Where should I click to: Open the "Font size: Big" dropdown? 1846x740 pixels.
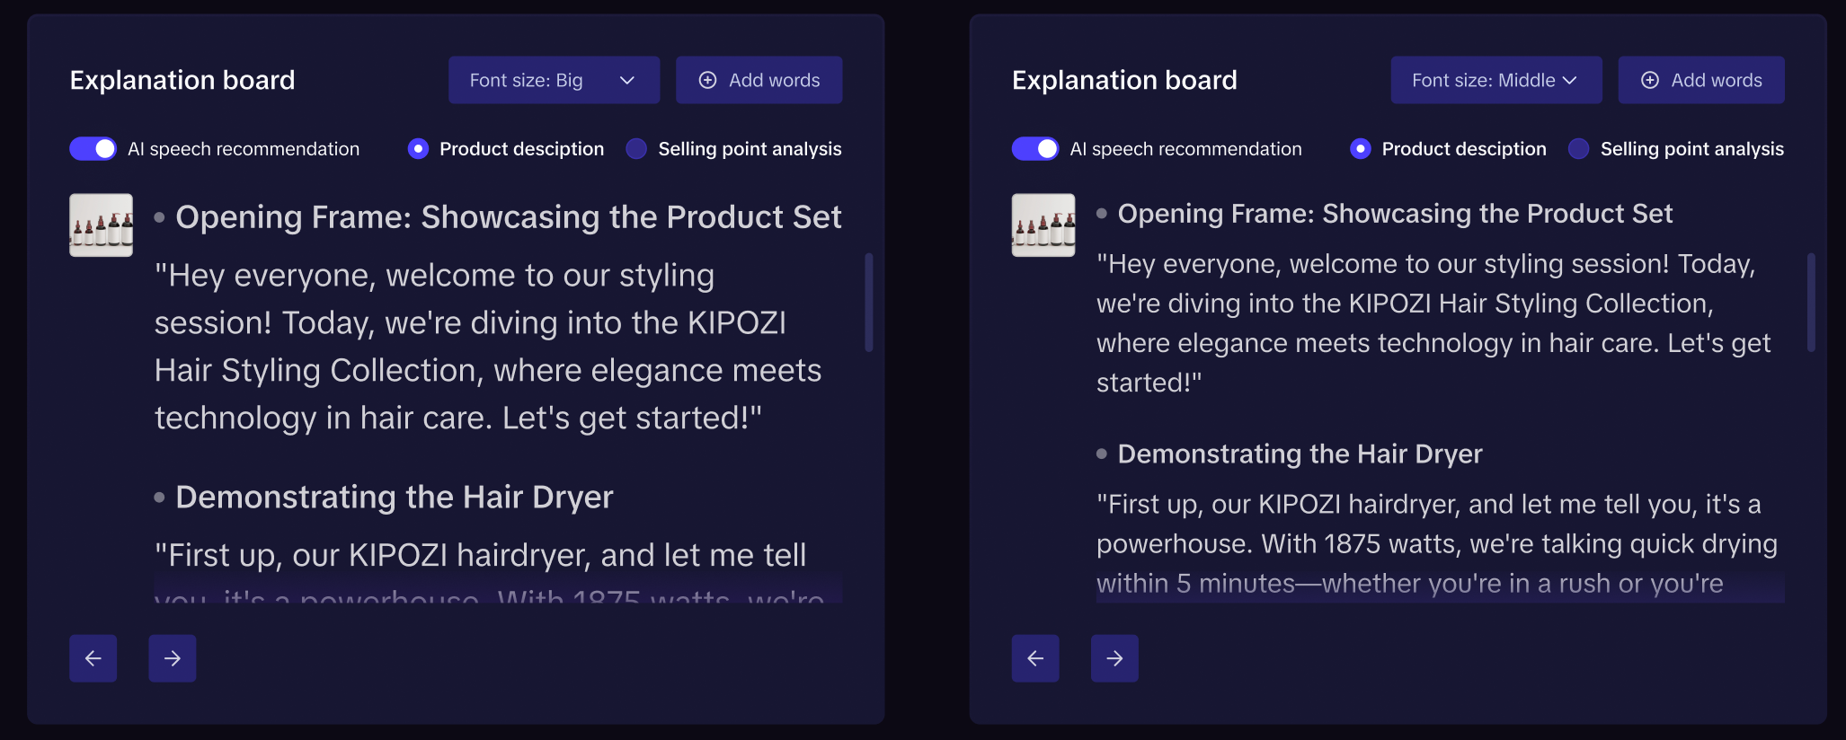pos(555,80)
